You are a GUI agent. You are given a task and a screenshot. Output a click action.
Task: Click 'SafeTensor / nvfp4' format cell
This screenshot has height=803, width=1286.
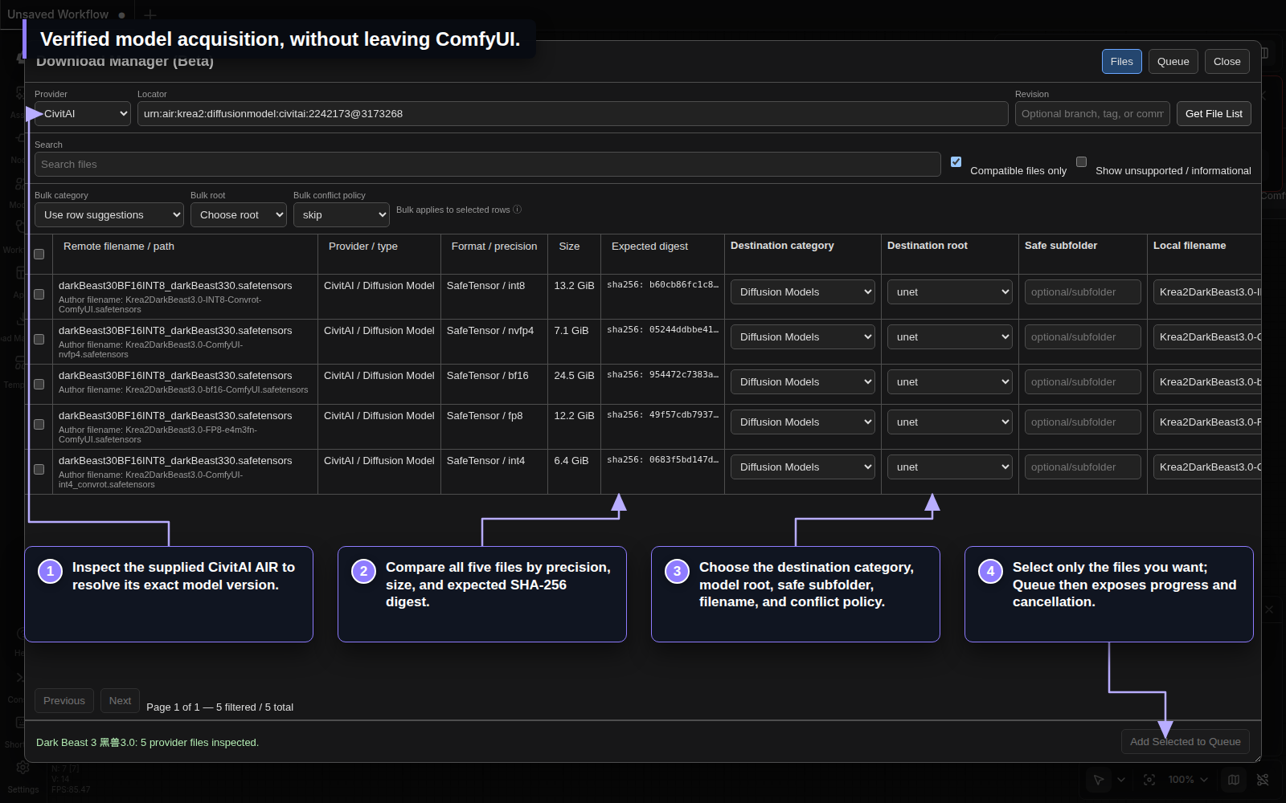point(490,331)
